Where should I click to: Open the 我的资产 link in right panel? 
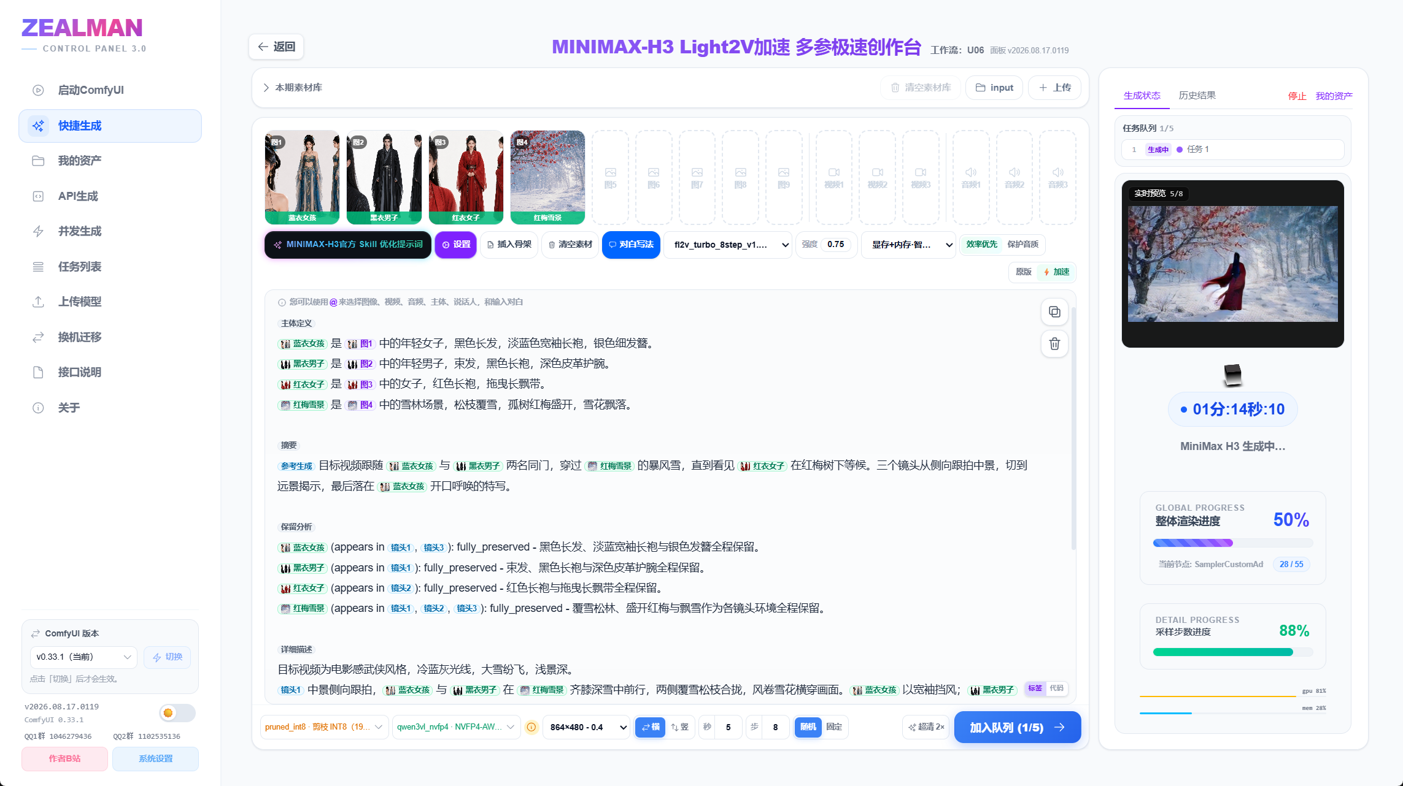pyautogui.click(x=1334, y=96)
